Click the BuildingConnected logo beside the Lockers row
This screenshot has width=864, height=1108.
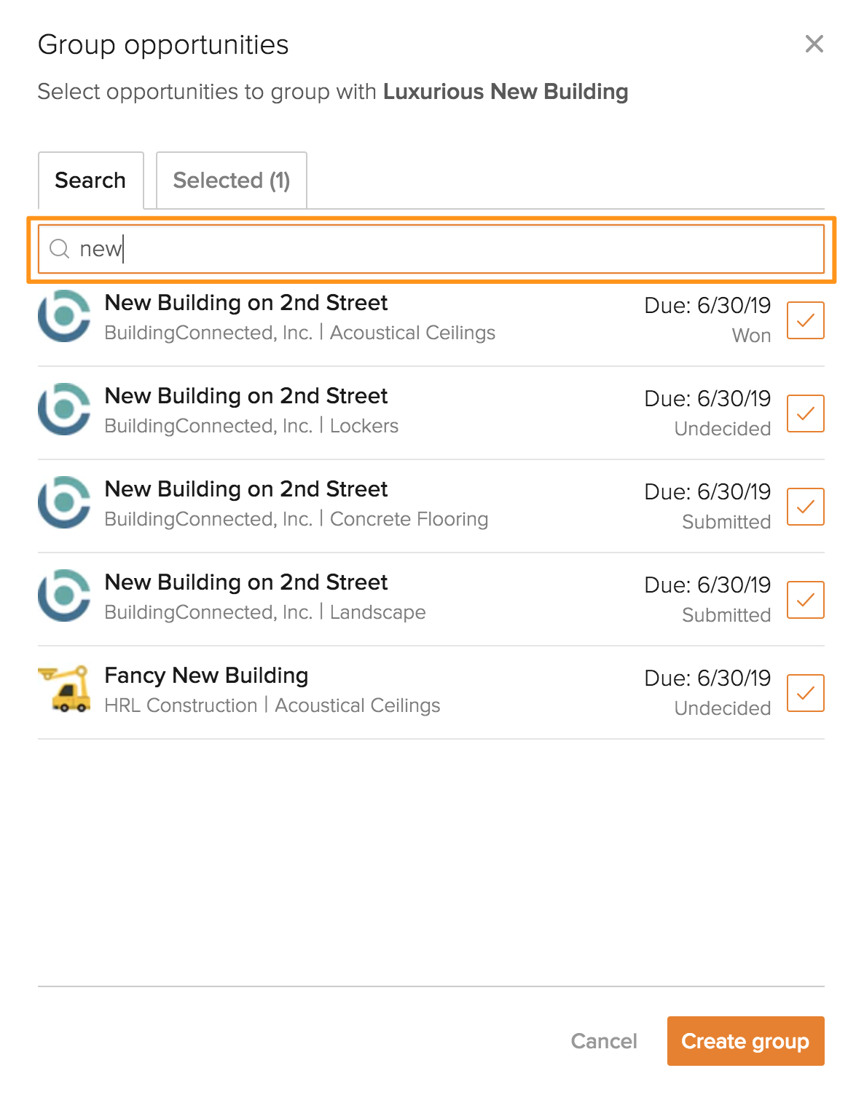click(64, 409)
